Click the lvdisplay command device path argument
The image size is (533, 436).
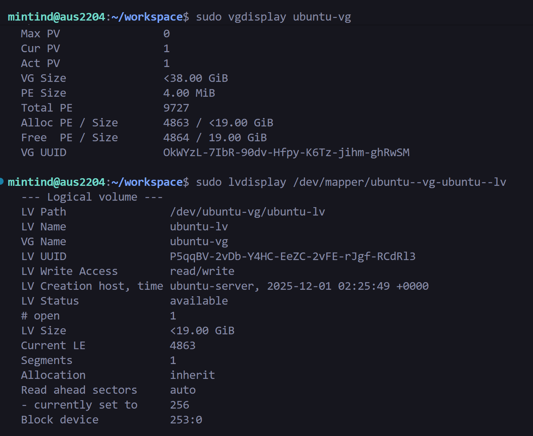pos(399,182)
